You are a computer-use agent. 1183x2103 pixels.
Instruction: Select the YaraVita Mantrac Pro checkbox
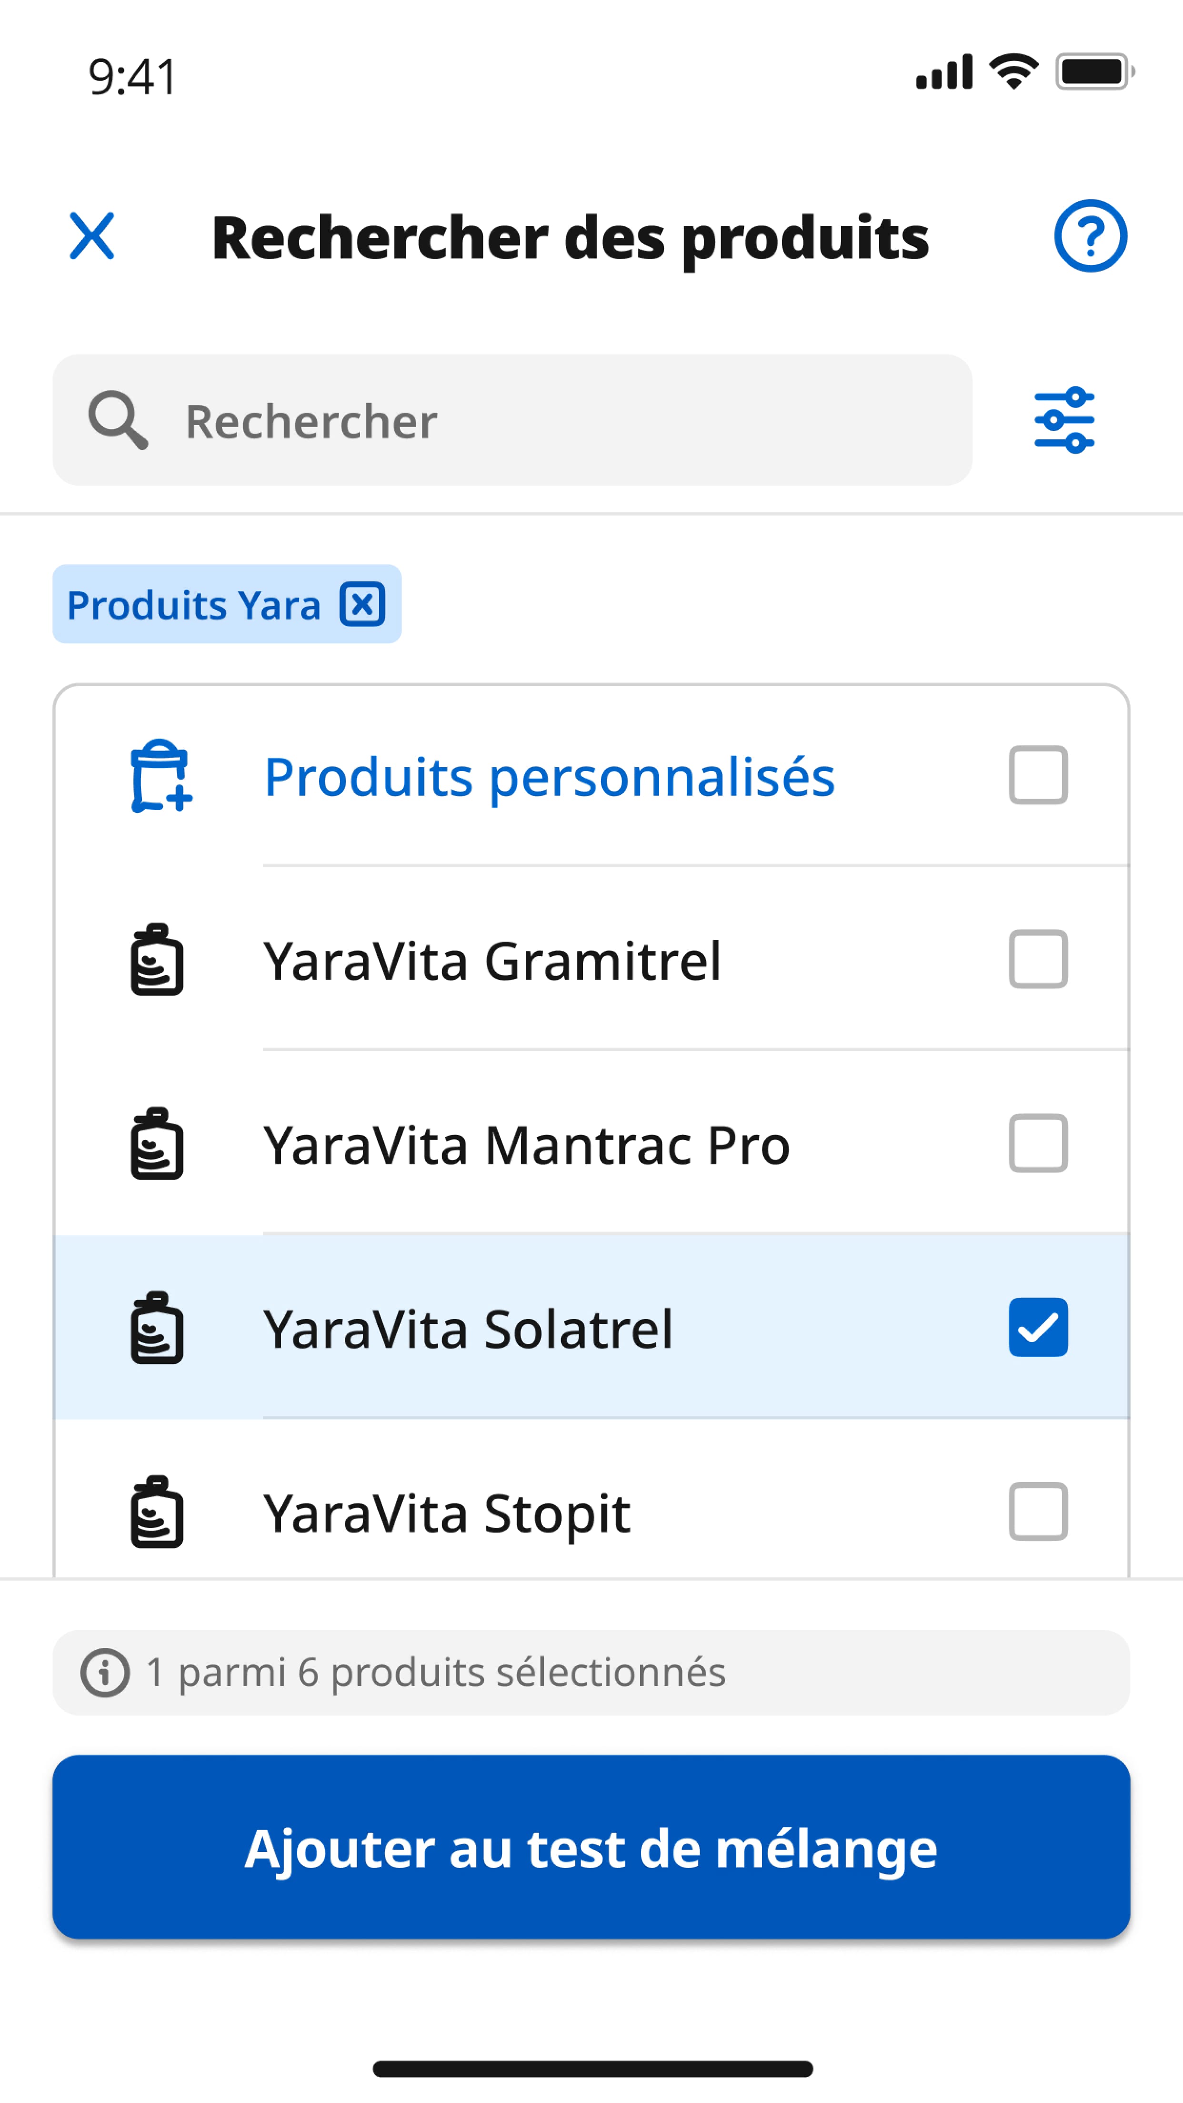(x=1038, y=1143)
